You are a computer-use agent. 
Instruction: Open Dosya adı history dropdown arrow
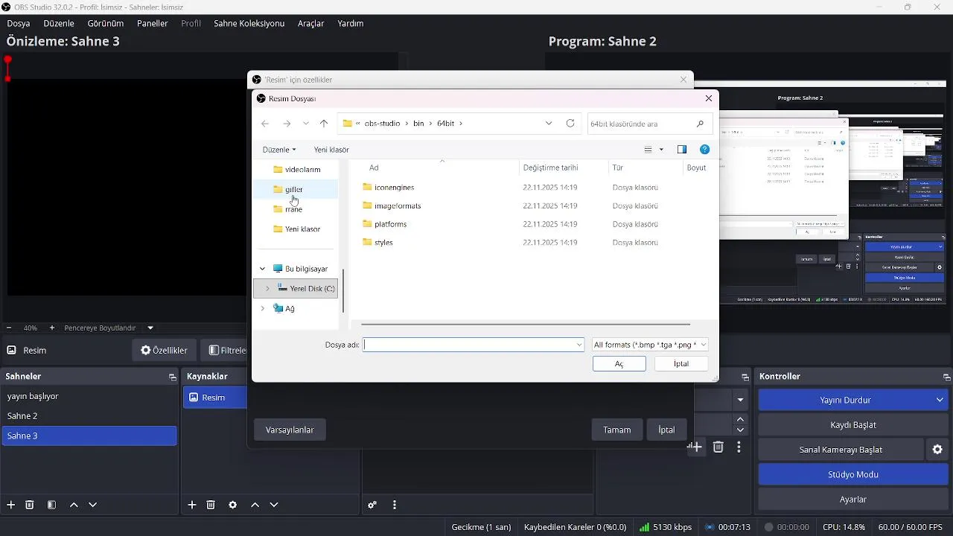click(579, 345)
